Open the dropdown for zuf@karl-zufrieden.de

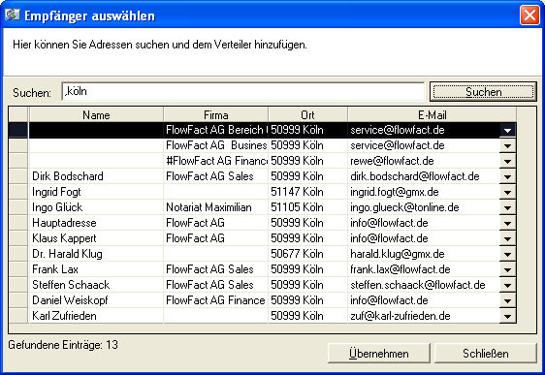pyautogui.click(x=507, y=316)
